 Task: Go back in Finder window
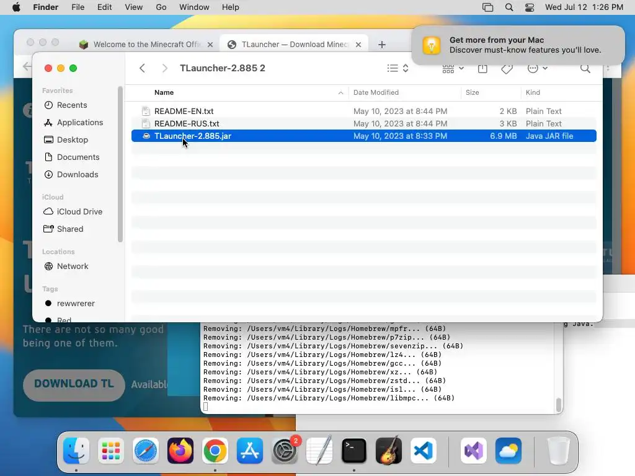(x=142, y=68)
